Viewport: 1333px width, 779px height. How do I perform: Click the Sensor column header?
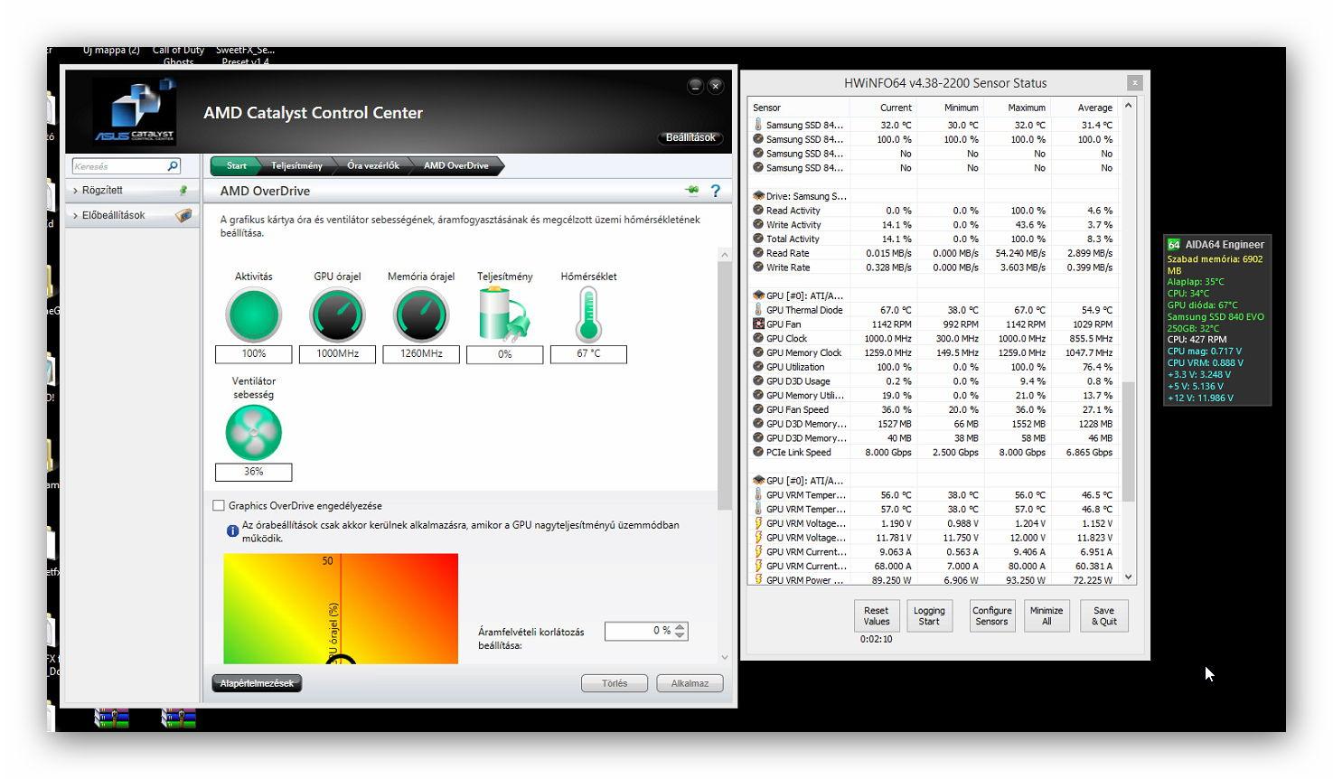800,108
